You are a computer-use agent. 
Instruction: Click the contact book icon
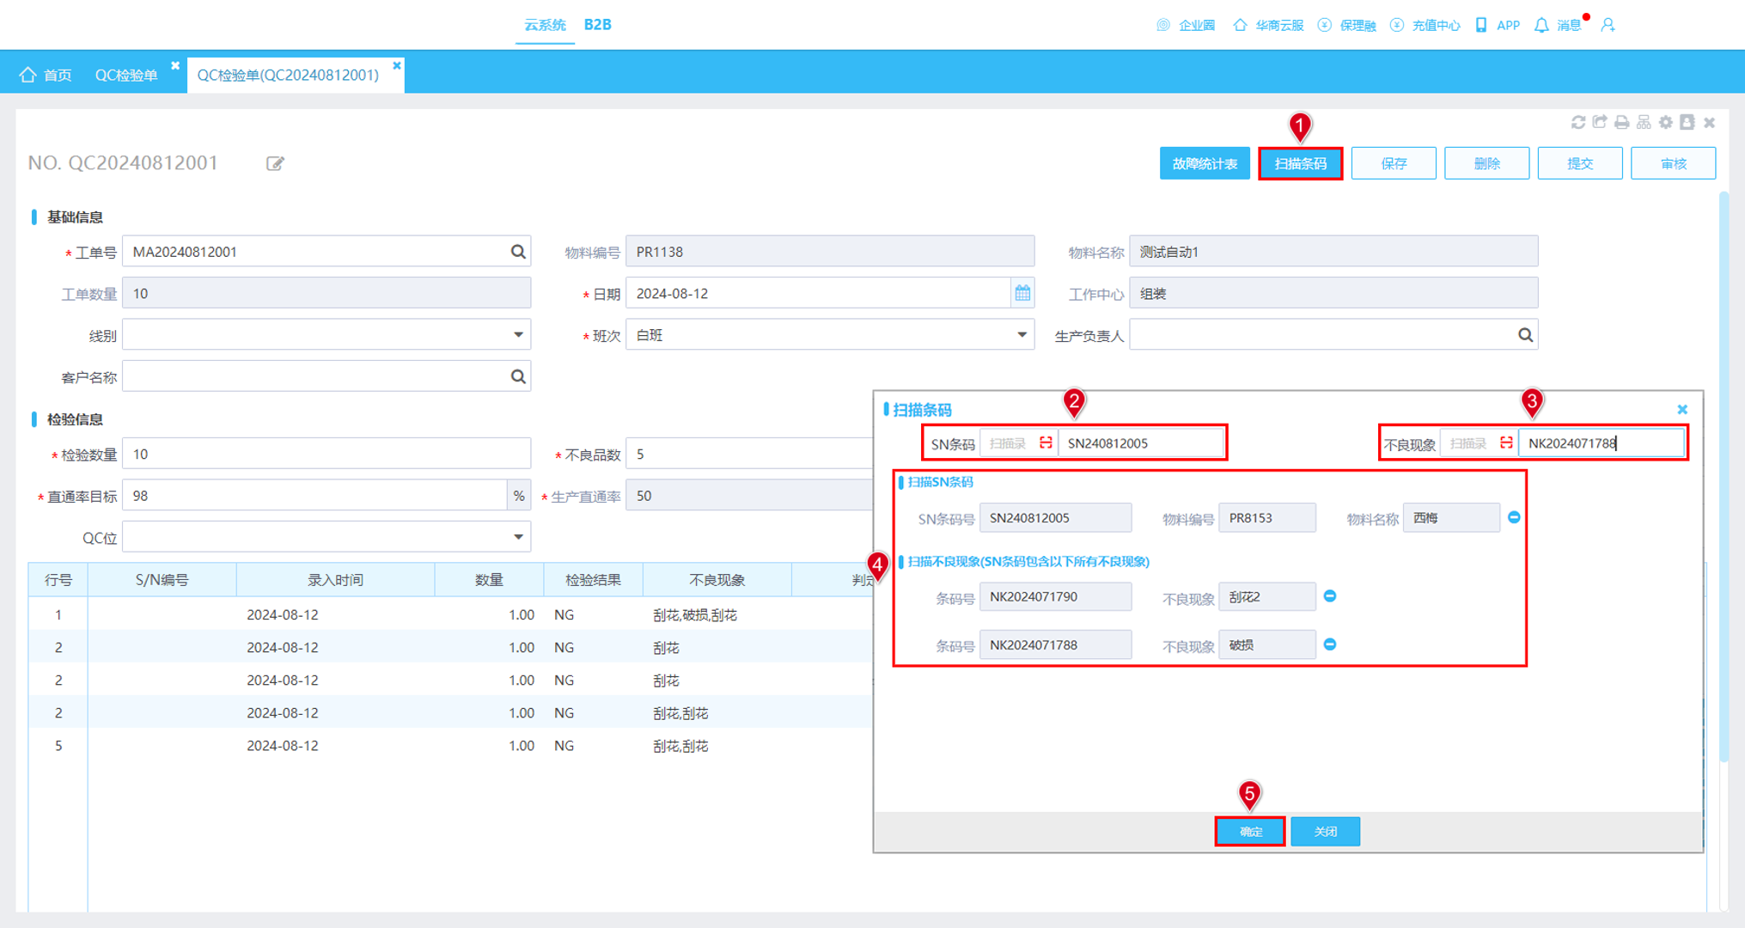point(1687,122)
